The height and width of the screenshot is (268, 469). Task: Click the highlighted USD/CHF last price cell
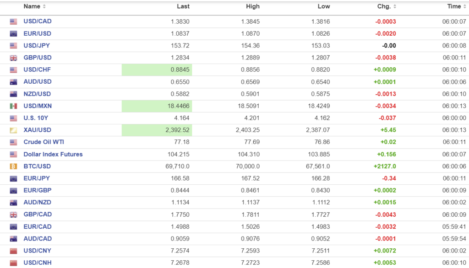click(157, 70)
